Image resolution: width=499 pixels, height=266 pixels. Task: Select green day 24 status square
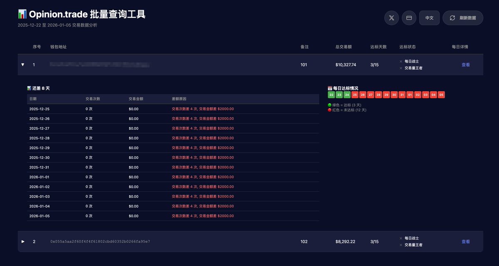(347, 95)
